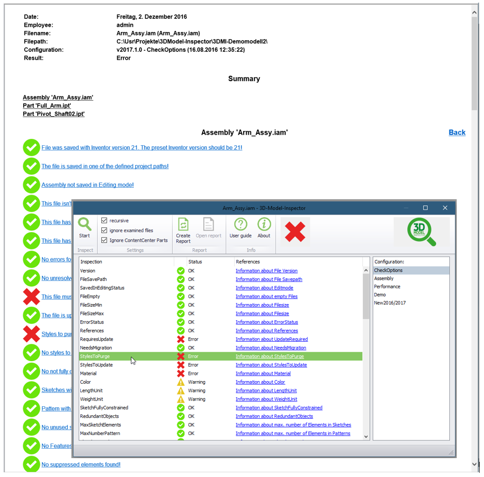
Task: Open Information about StylesToPurge link
Action: pos(270,356)
